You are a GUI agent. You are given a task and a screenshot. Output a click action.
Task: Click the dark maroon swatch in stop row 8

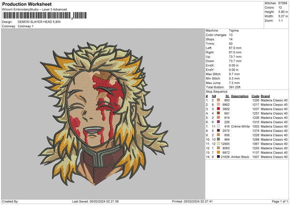218,131
